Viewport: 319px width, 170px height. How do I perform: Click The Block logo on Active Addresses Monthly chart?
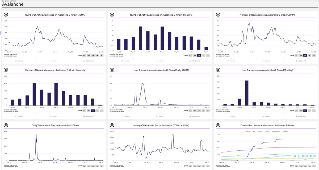click(112, 15)
